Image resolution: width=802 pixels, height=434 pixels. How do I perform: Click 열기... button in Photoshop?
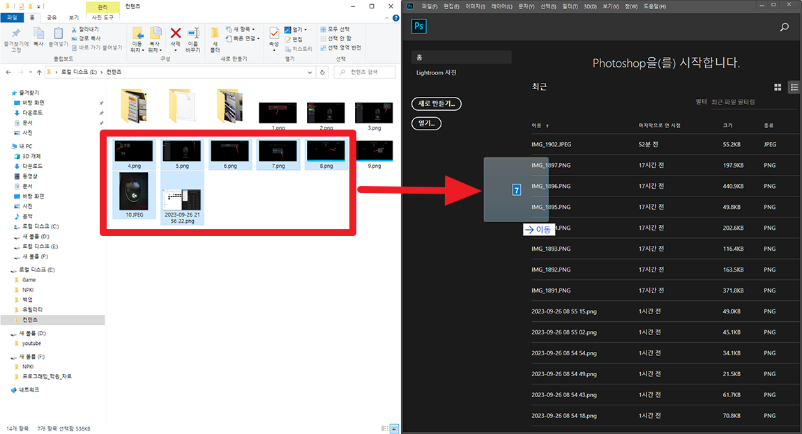click(426, 123)
